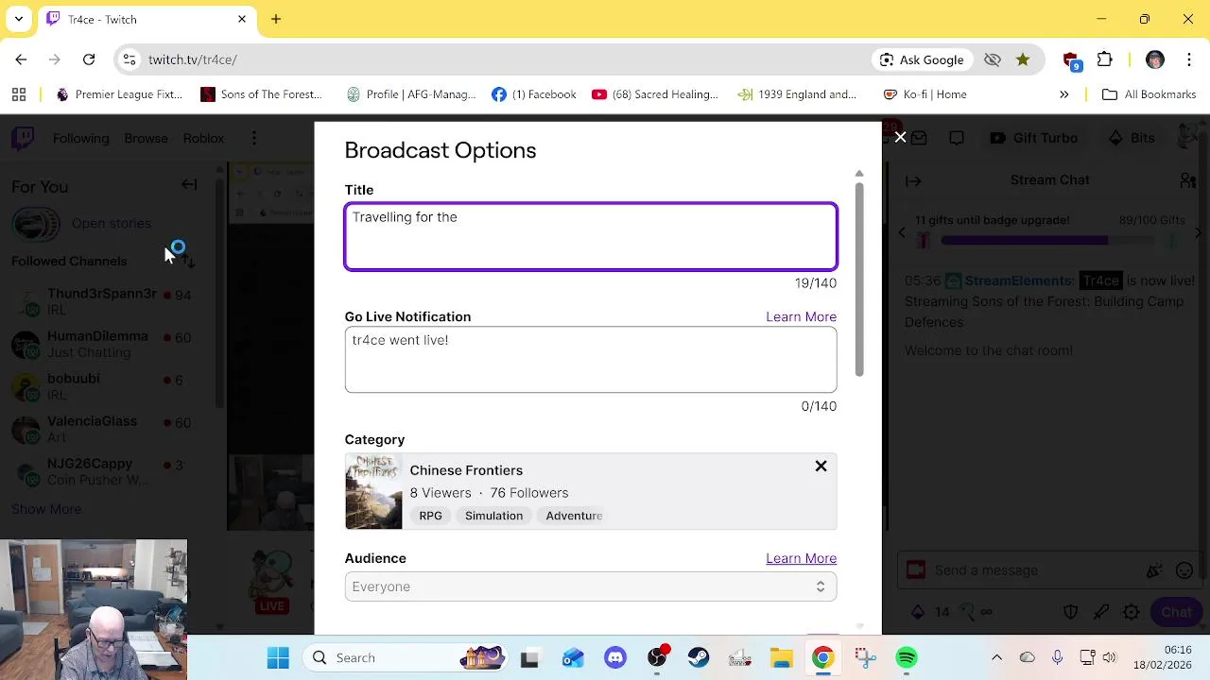The width and height of the screenshot is (1210, 680).
Task: Go to the next gift goal banner
Action: coord(1198,231)
